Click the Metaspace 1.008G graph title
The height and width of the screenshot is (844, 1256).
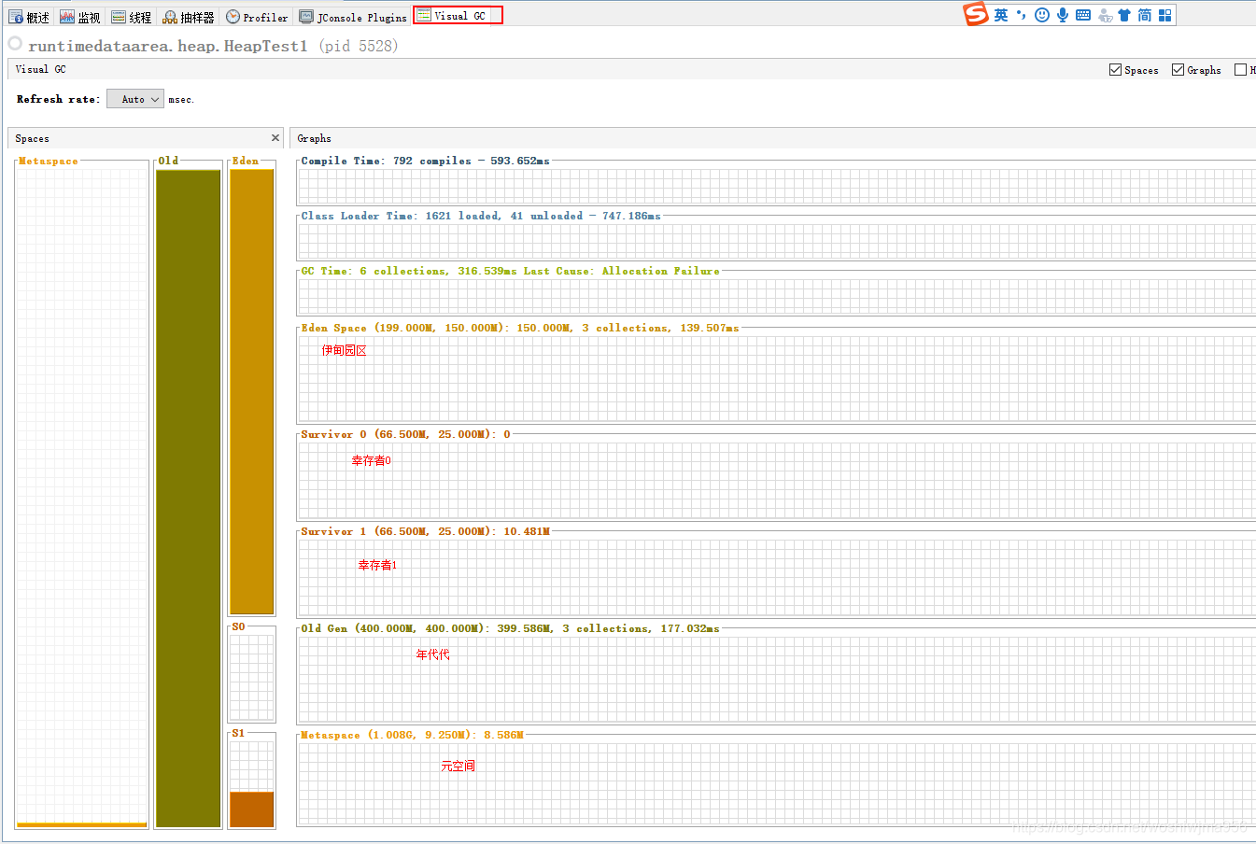[x=412, y=735]
